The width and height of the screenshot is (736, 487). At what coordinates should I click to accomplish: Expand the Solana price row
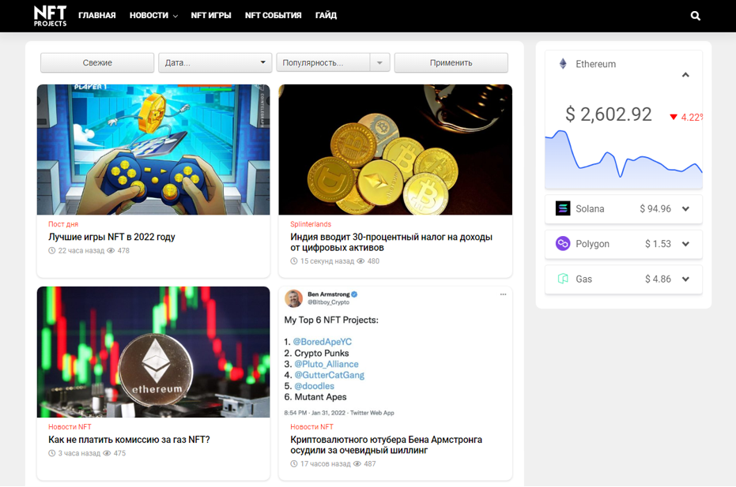[x=685, y=209]
